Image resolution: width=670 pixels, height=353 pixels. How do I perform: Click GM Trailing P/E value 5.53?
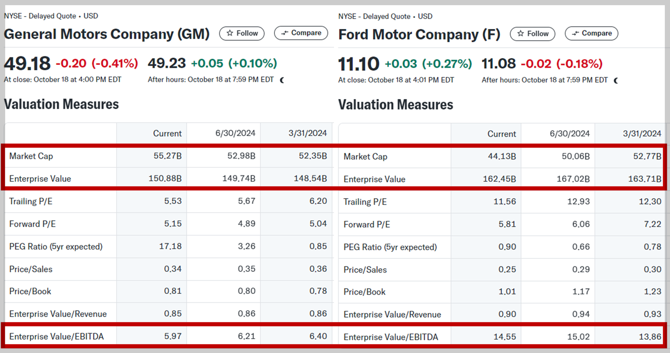pos(173,201)
